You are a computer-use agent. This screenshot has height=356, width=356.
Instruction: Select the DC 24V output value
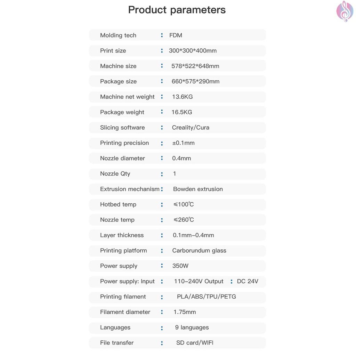click(248, 281)
